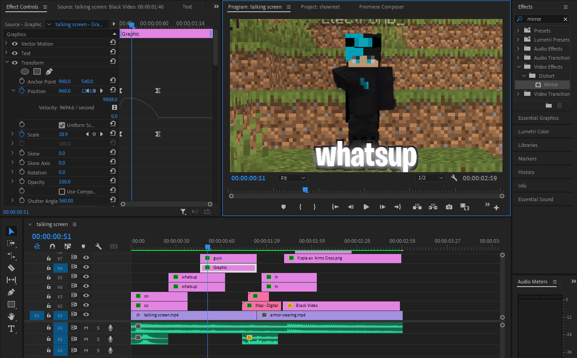Image resolution: width=577 pixels, height=358 pixels.
Task: Select the Kopia av Arms Cross.png clip
Action: pyautogui.click(x=342, y=258)
